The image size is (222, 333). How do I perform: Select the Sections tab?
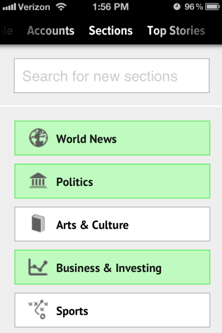click(x=110, y=31)
